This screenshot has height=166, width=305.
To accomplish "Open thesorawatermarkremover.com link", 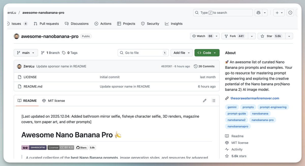I will tap(255, 98).
